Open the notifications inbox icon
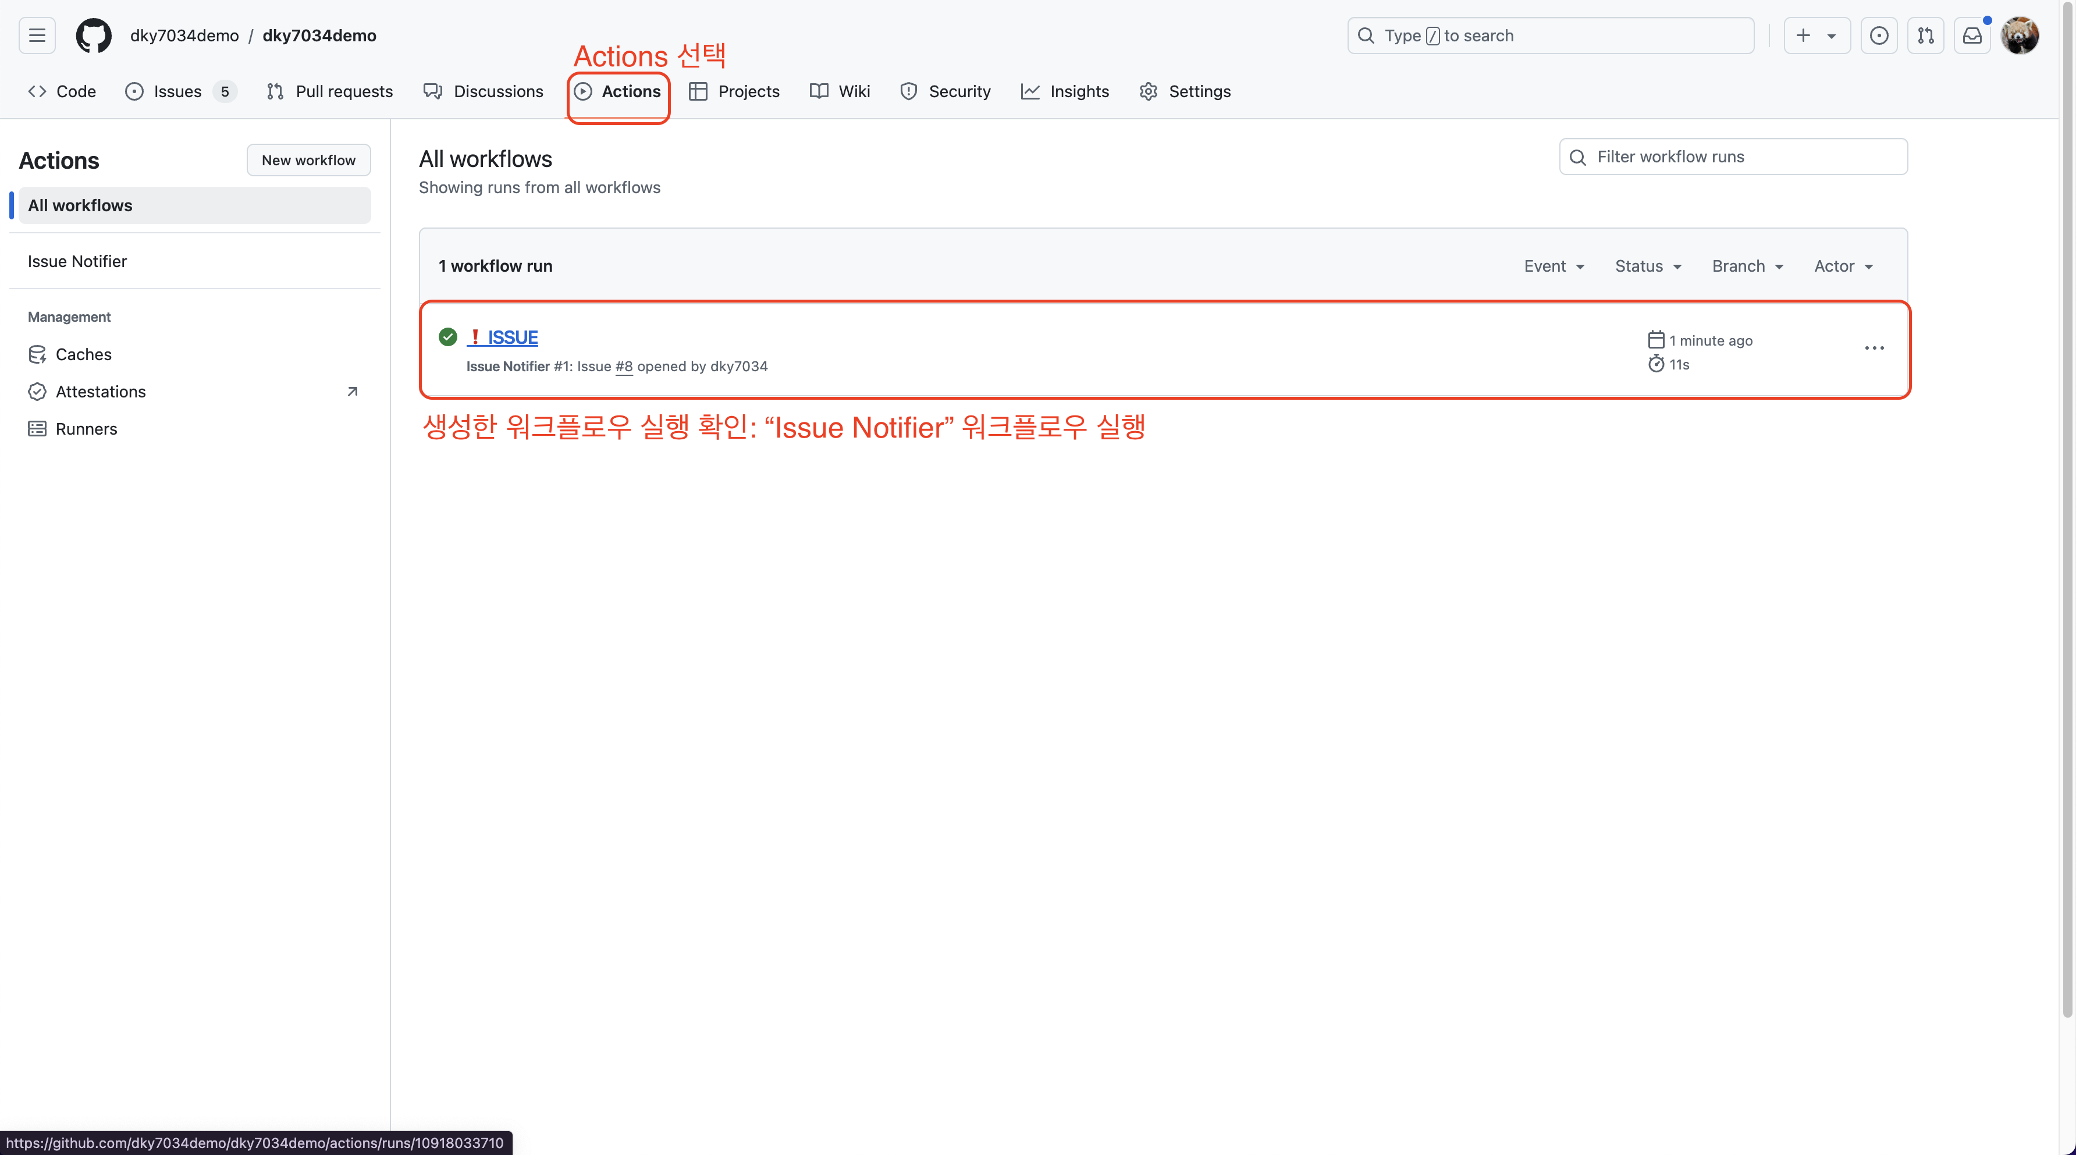This screenshot has width=2076, height=1155. pyautogui.click(x=1972, y=35)
